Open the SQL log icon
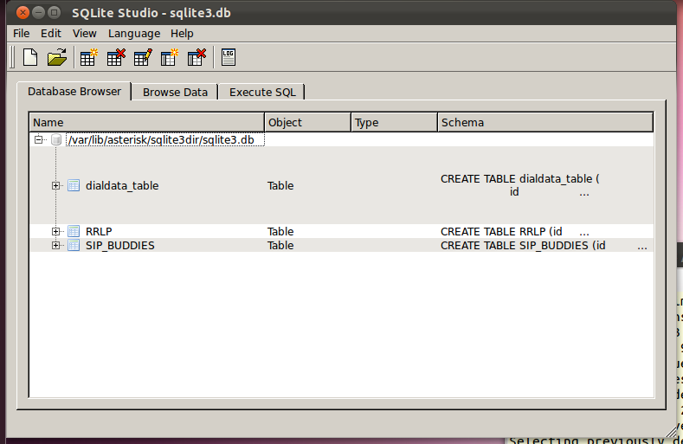 [x=229, y=58]
